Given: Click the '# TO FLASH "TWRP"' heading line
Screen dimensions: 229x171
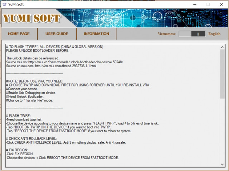Looking at the screenshot, I should 55,47.
